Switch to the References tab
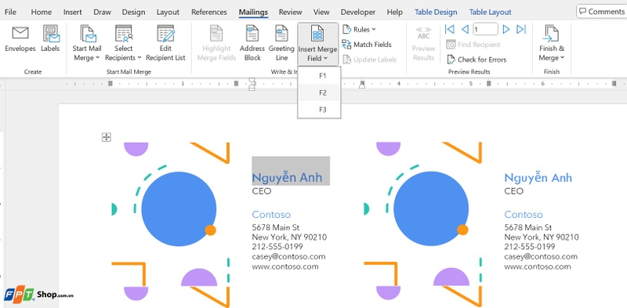 point(209,12)
